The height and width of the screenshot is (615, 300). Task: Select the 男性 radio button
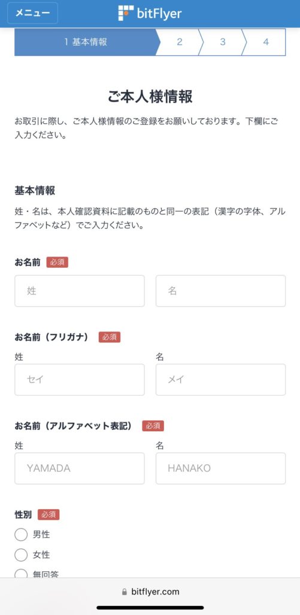(x=21, y=534)
